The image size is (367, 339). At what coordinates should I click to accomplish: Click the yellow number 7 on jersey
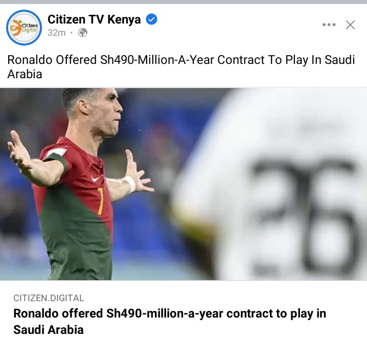click(x=100, y=201)
